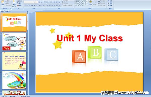This screenshot has height=97, width=151.
Task: Open the columns dropdown
Action: (60, 5)
